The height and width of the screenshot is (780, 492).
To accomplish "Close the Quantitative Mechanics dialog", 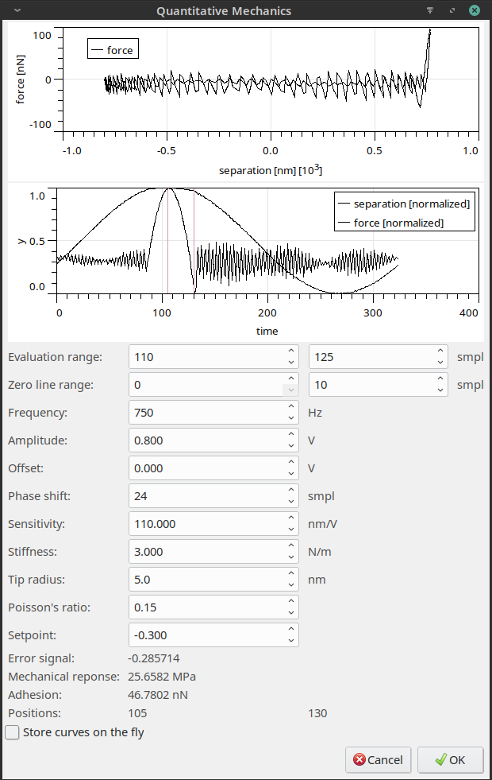I will (x=475, y=10).
